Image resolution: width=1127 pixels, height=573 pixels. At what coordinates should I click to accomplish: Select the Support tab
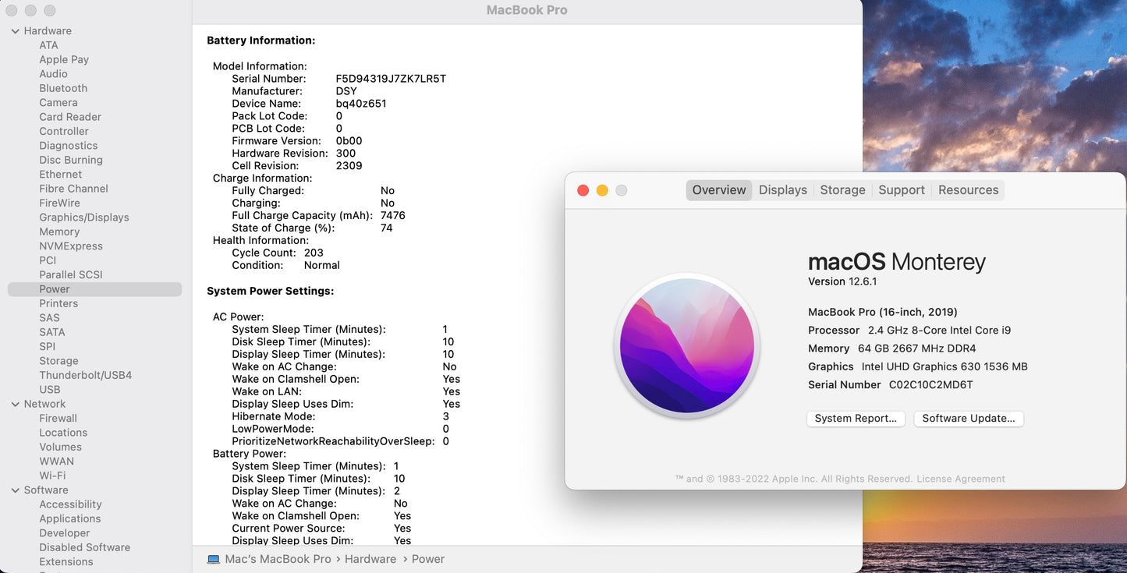[x=901, y=189]
